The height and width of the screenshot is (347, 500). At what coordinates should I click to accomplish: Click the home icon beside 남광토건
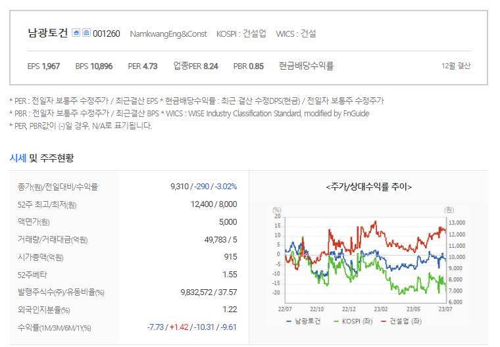click(x=76, y=32)
